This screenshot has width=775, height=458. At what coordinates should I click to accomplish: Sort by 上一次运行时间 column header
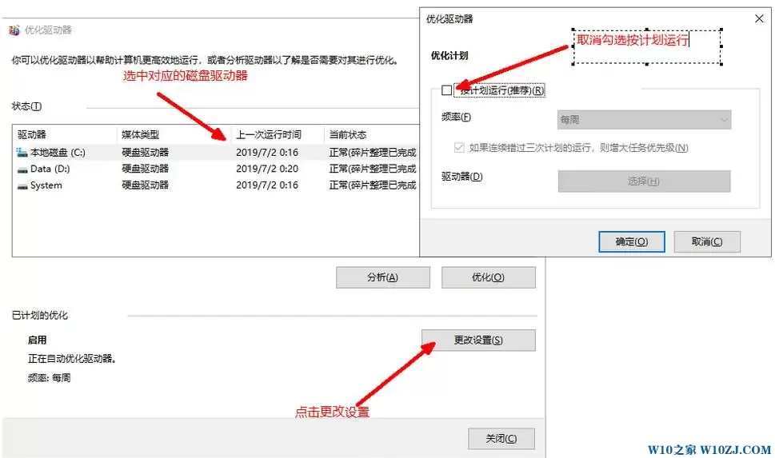(x=269, y=134)
